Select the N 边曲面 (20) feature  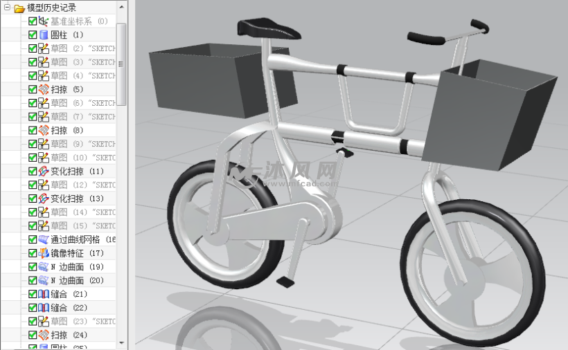click(76, 281)
